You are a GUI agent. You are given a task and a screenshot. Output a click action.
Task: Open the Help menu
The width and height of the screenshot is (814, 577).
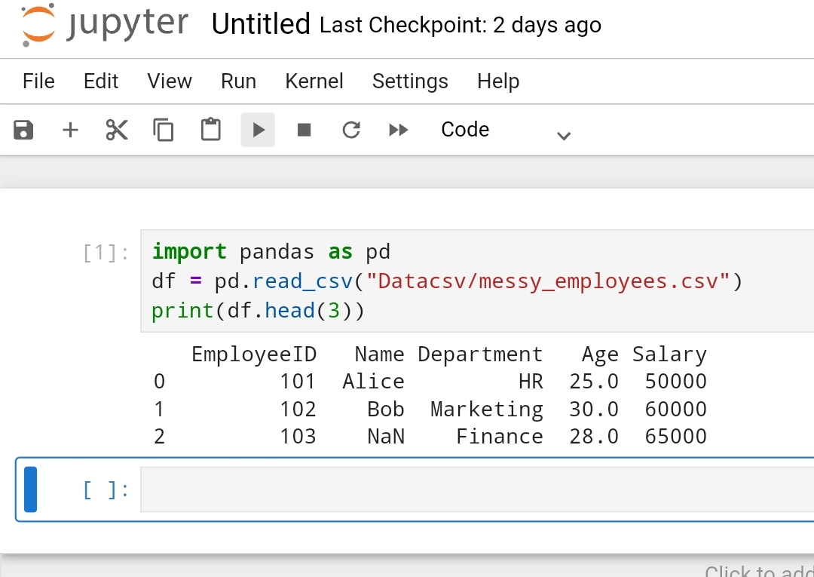pos(498,81)
